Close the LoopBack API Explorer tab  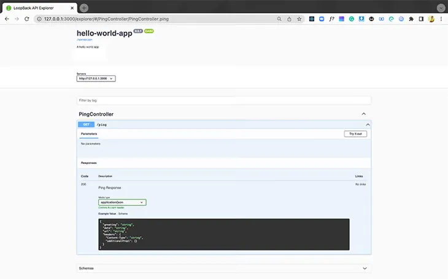point(72,8)
